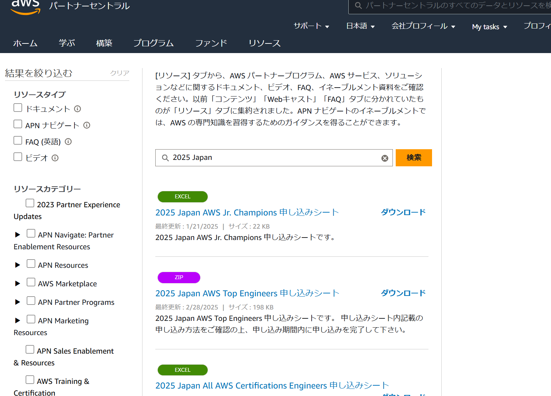The width and height of the screenshot is (551, 396).
Task: Click the magnifier icon in resource search field
Action: click(x=165, y=158)
